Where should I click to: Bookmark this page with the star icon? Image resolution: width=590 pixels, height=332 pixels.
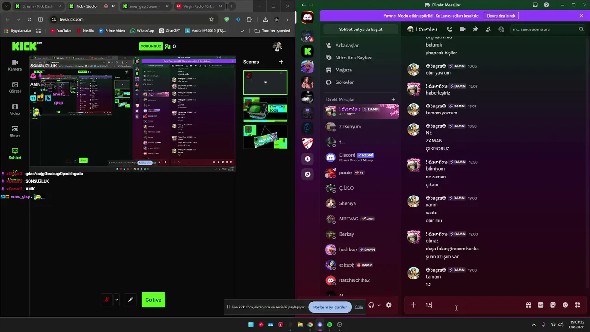click(x=211, y=19)
